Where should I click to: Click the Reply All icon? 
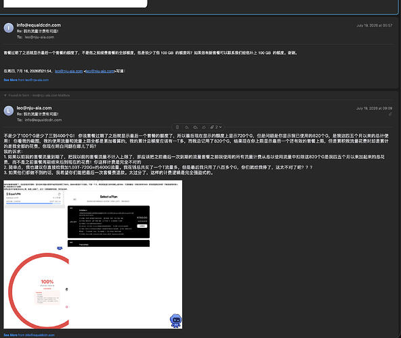tap(195, 127)
